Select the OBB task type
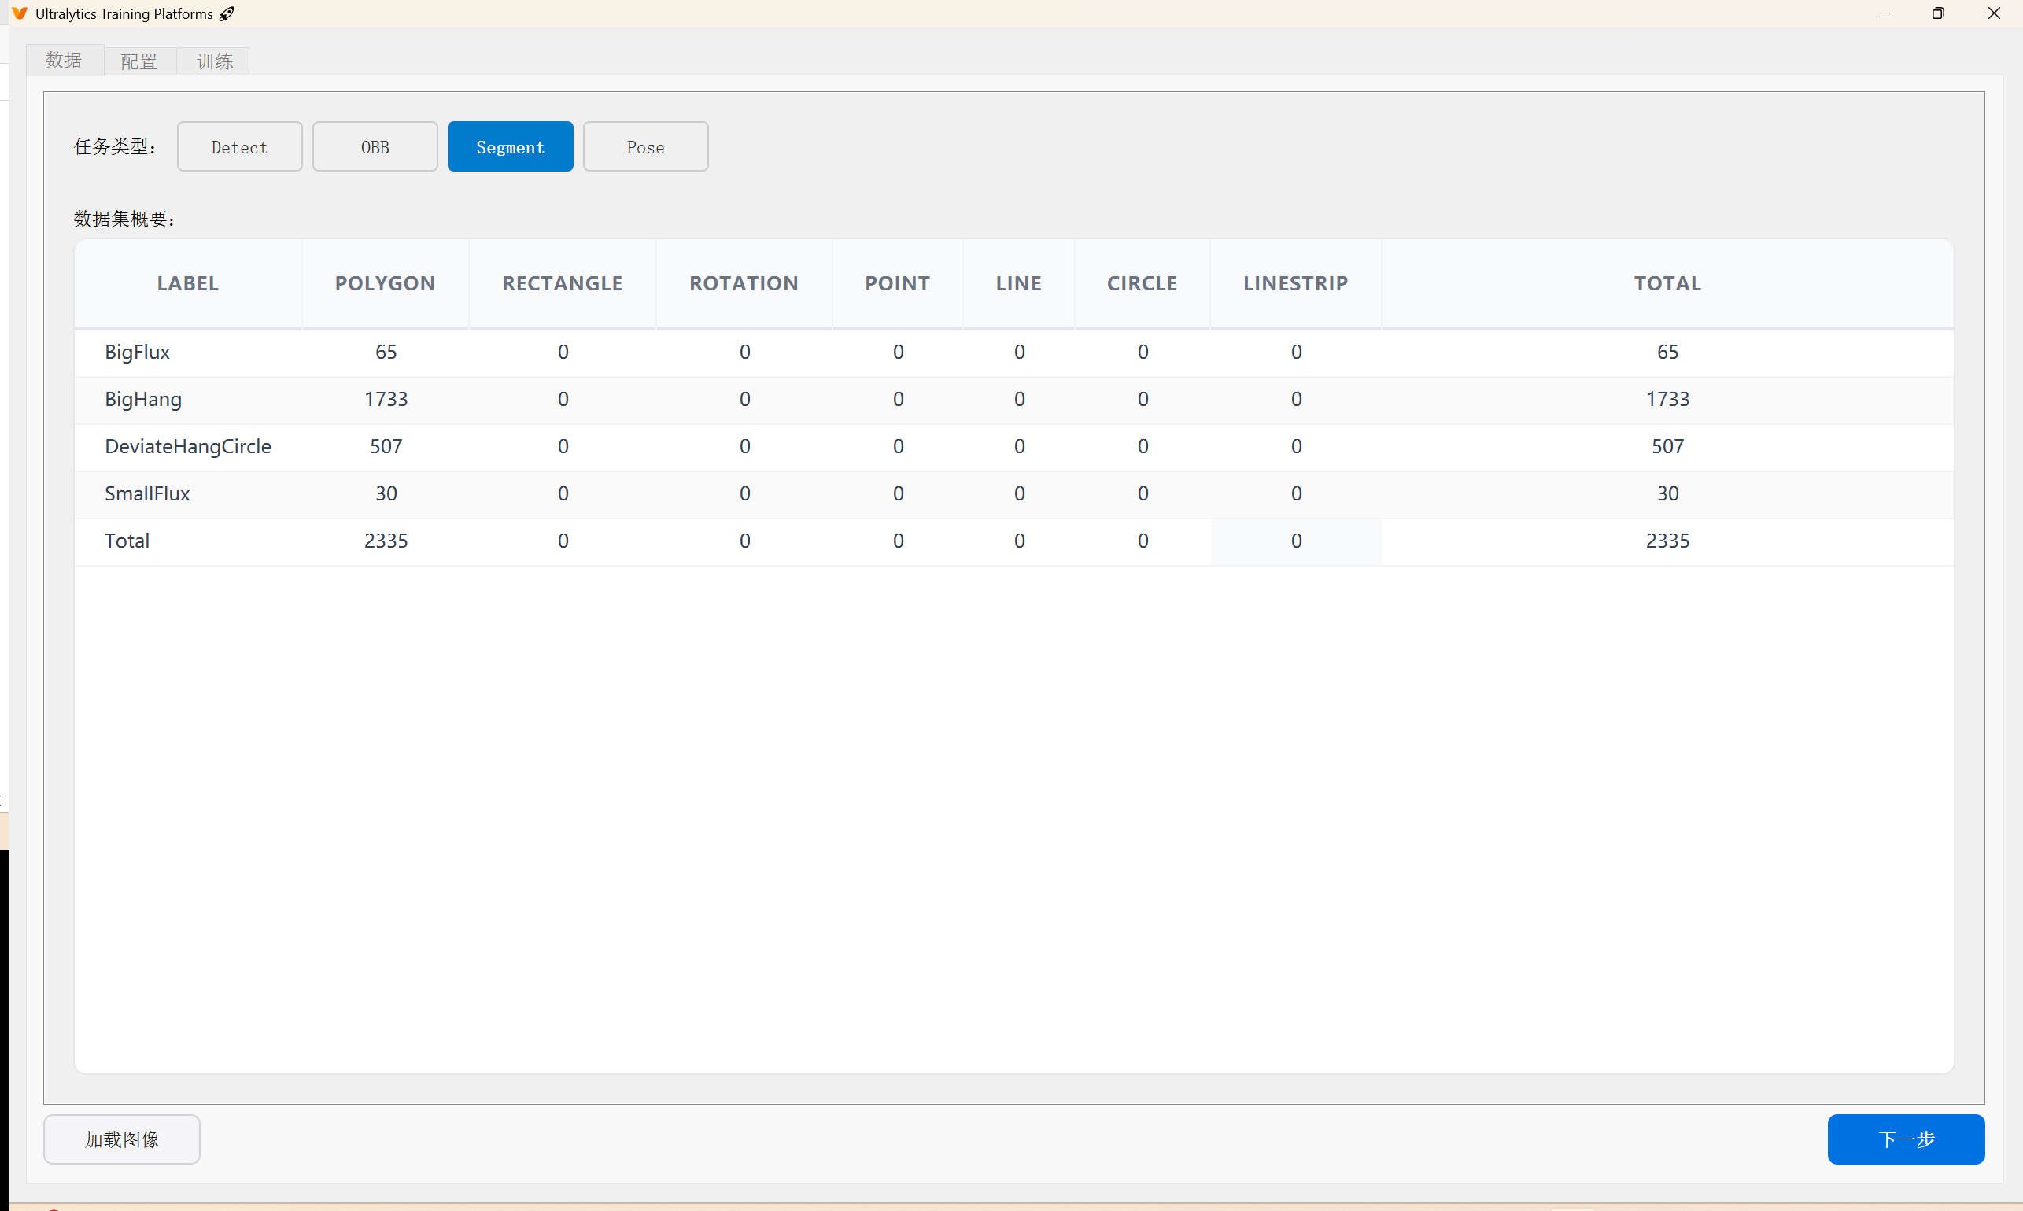The width and height of the screenshot is (2023, 1211). (375, 147)
